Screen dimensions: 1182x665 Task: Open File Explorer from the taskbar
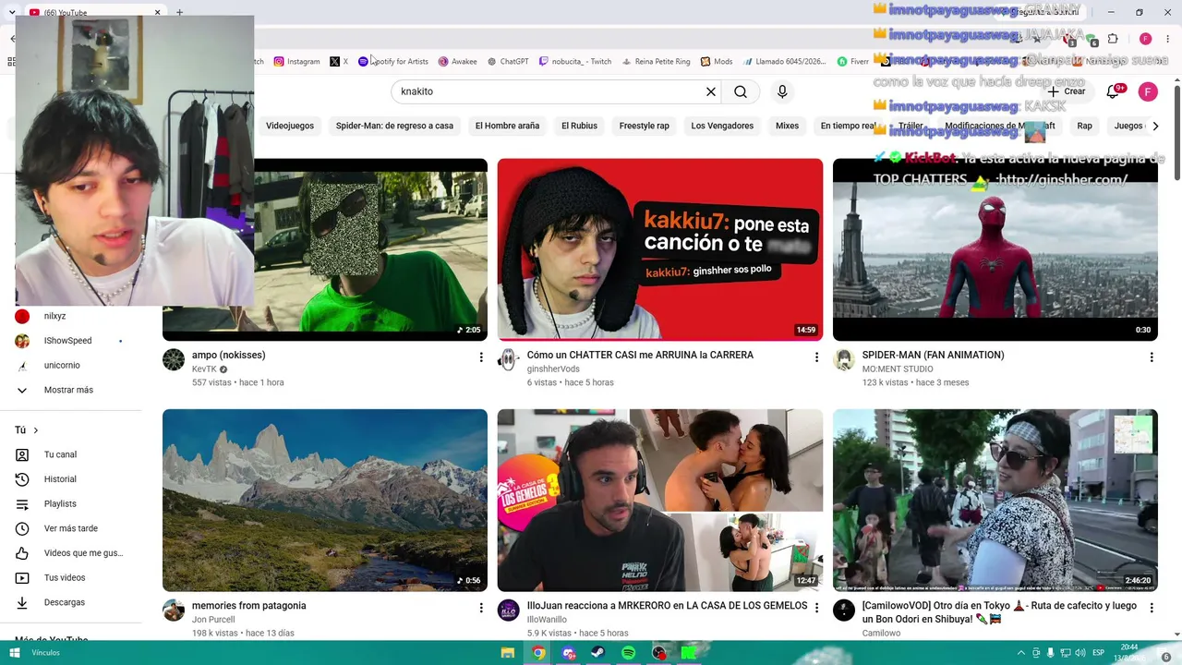(x=508, y=653)
